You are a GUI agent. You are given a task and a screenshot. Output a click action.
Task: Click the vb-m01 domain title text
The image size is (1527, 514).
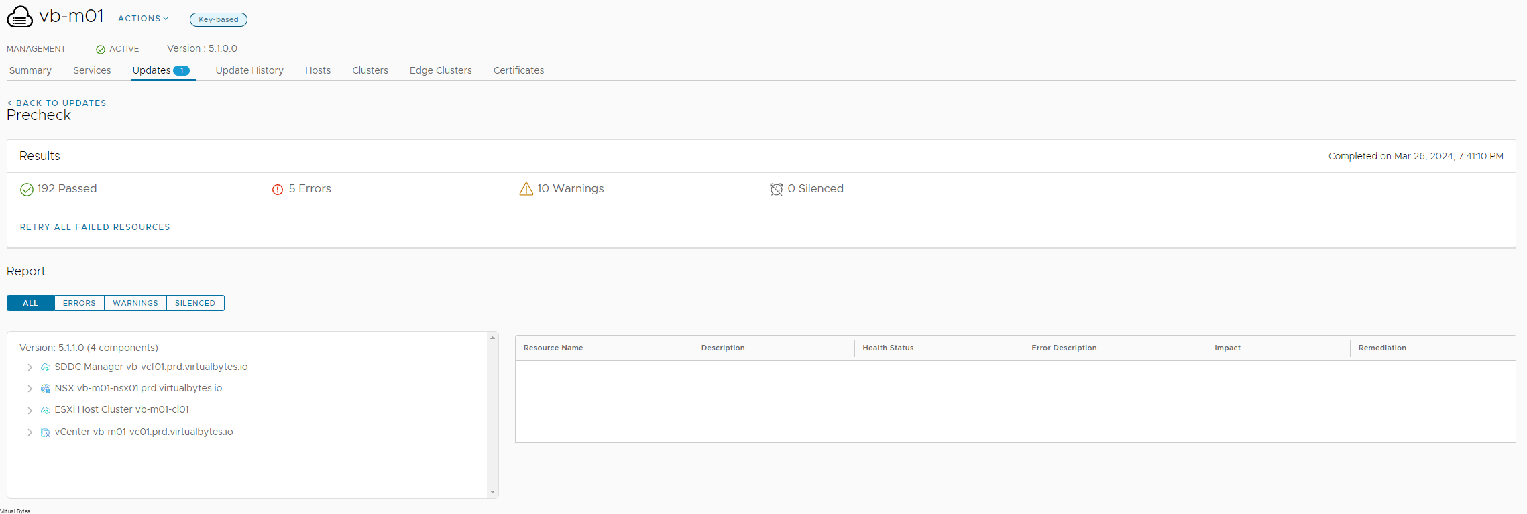point(71,16)
